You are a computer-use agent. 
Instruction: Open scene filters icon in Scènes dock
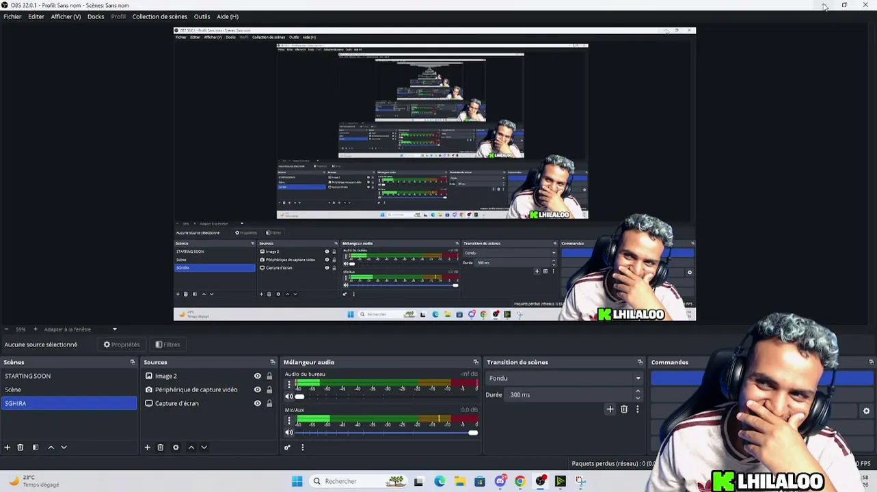pos(36,448)
